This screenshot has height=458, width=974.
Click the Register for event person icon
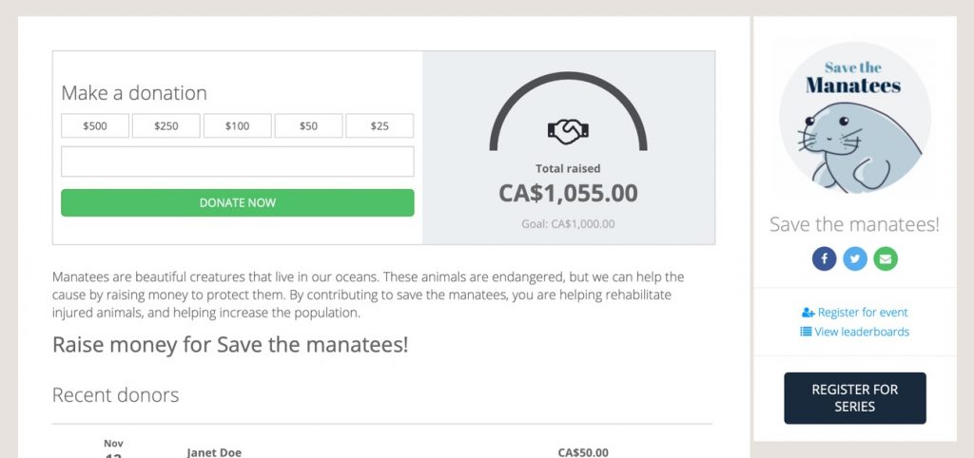pos(808,313)
